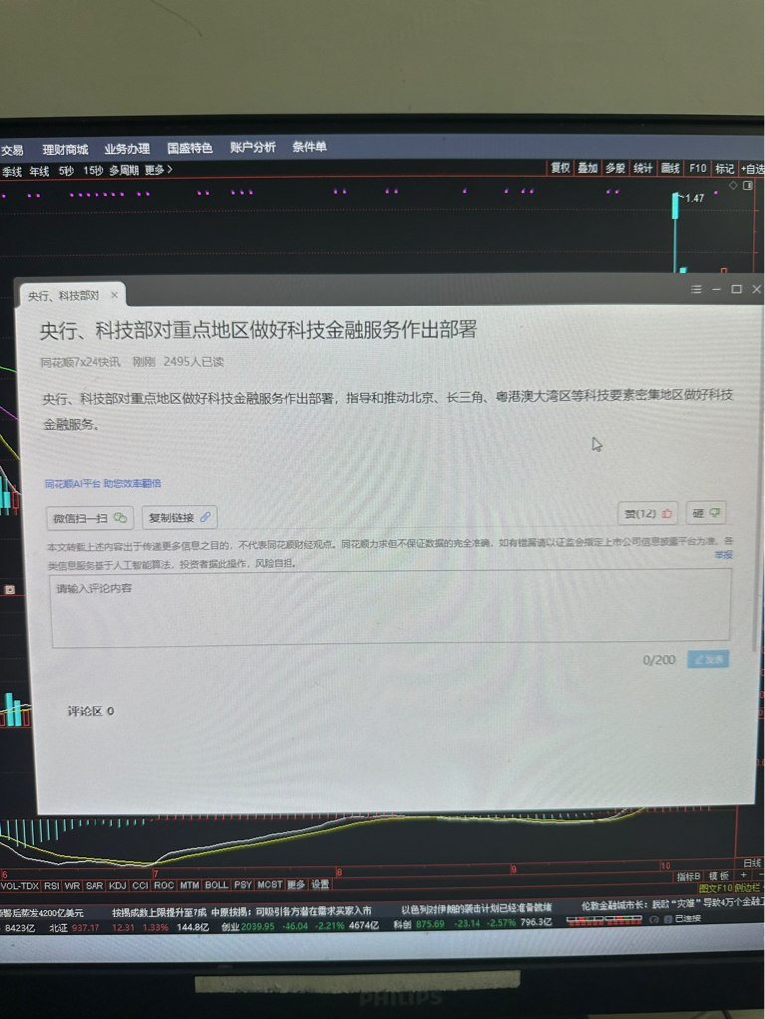Screen dimensions: 765x1019
Task: Close the 央行、科技部对 news tab
Action: [x=114, y=295]
